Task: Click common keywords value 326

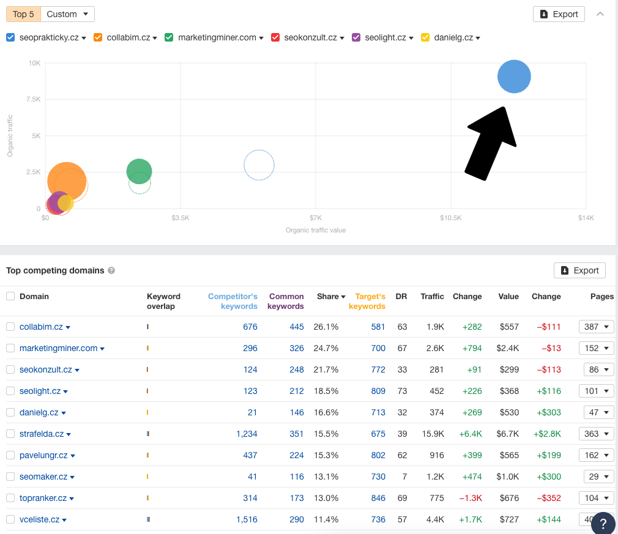Action: (297, 348)
